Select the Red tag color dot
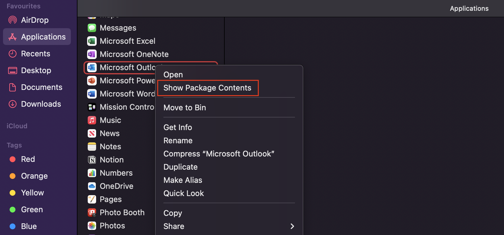Screen dimensions: 504x235 tap(13, 159)
